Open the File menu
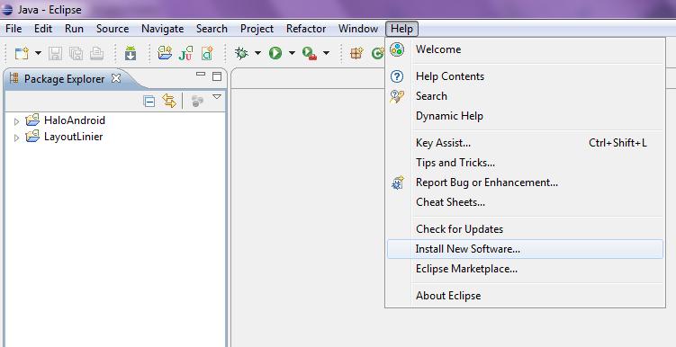Screen dimensions: 676x347 point(14,29)
